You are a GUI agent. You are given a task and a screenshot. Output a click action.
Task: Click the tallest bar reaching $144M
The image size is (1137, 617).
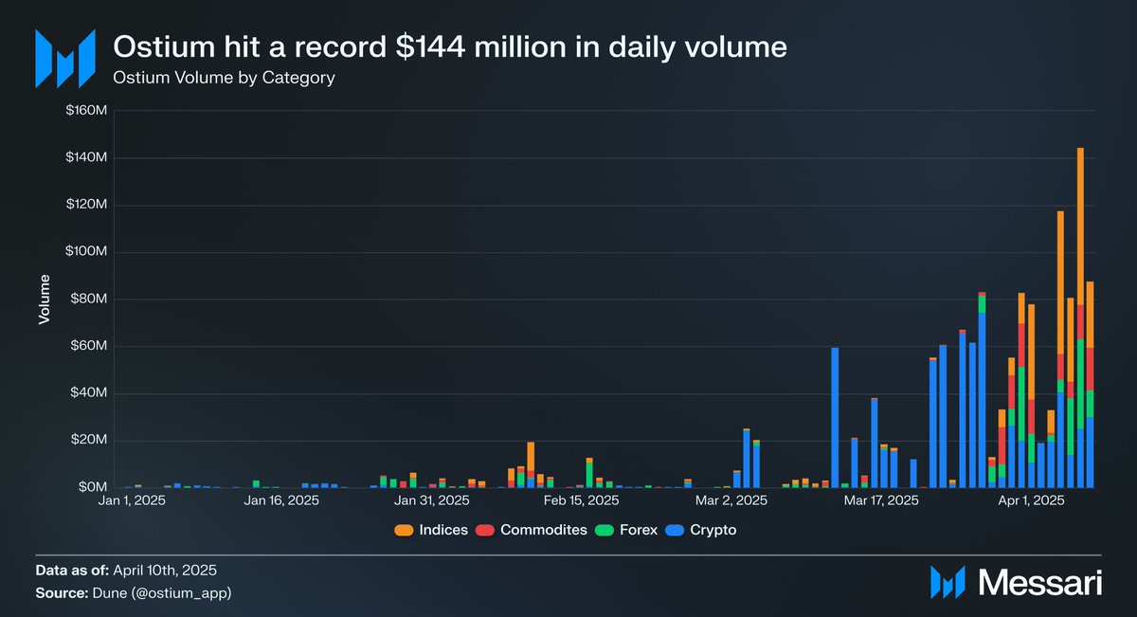[x=1080, y=318]
